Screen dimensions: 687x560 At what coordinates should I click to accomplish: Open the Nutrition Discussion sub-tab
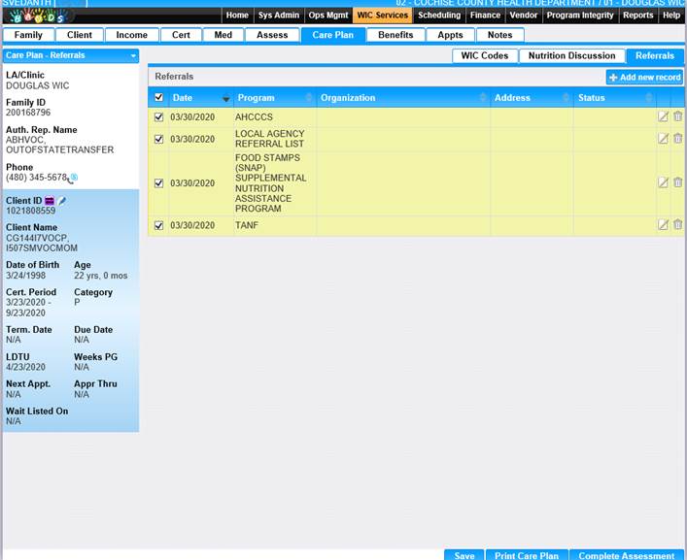571,56
